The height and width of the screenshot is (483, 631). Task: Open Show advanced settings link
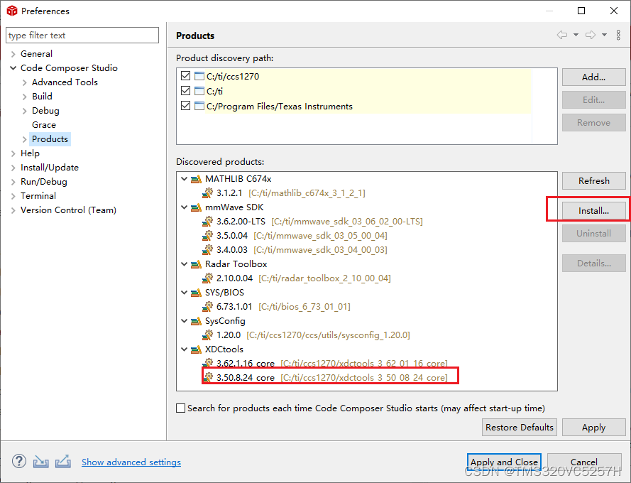(131, 462)
